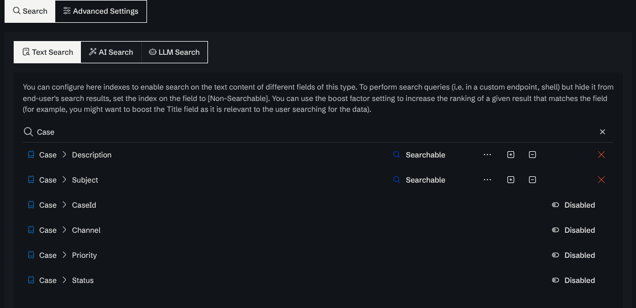Click the chevron in Channel row
The width and height of the screenshot is (636, 308).
[x=64, y=230]
